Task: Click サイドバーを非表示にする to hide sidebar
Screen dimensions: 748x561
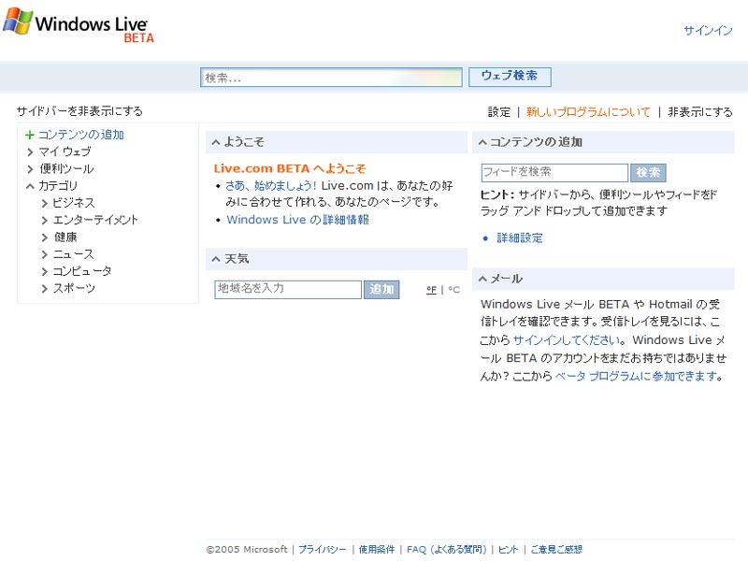Action: (79, 111)
